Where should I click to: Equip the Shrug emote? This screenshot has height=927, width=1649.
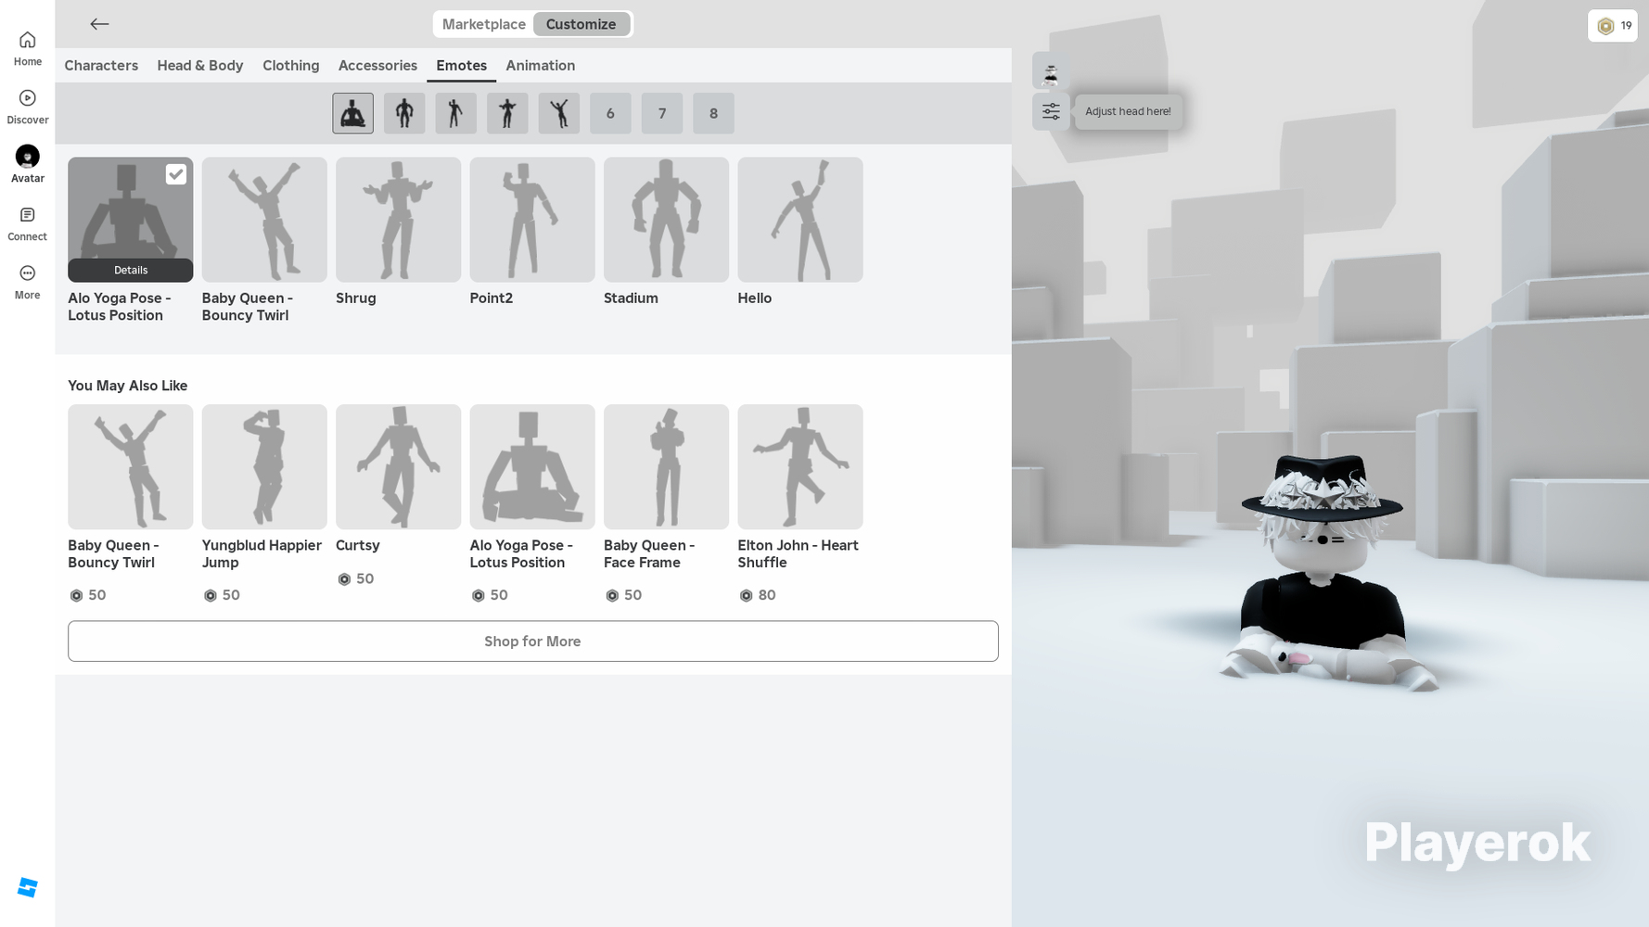pos(399,220)
